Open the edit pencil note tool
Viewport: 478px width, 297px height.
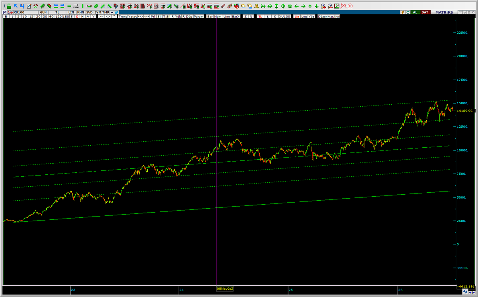tap(29, 6)
